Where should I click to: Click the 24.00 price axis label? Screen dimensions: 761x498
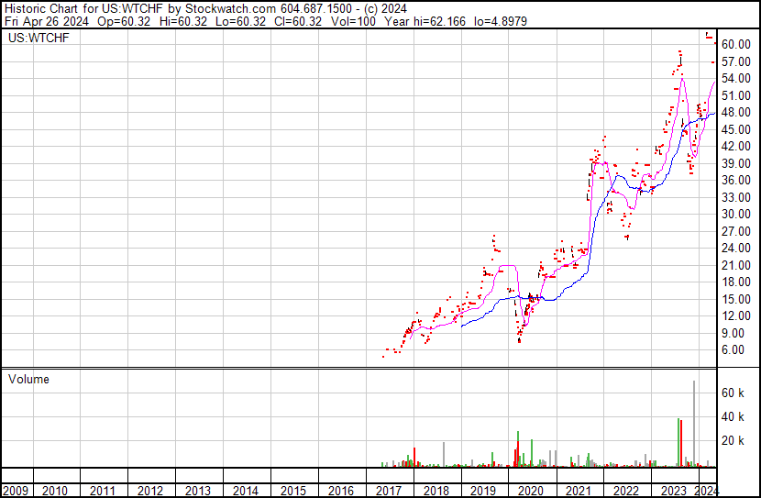point(736,248)
